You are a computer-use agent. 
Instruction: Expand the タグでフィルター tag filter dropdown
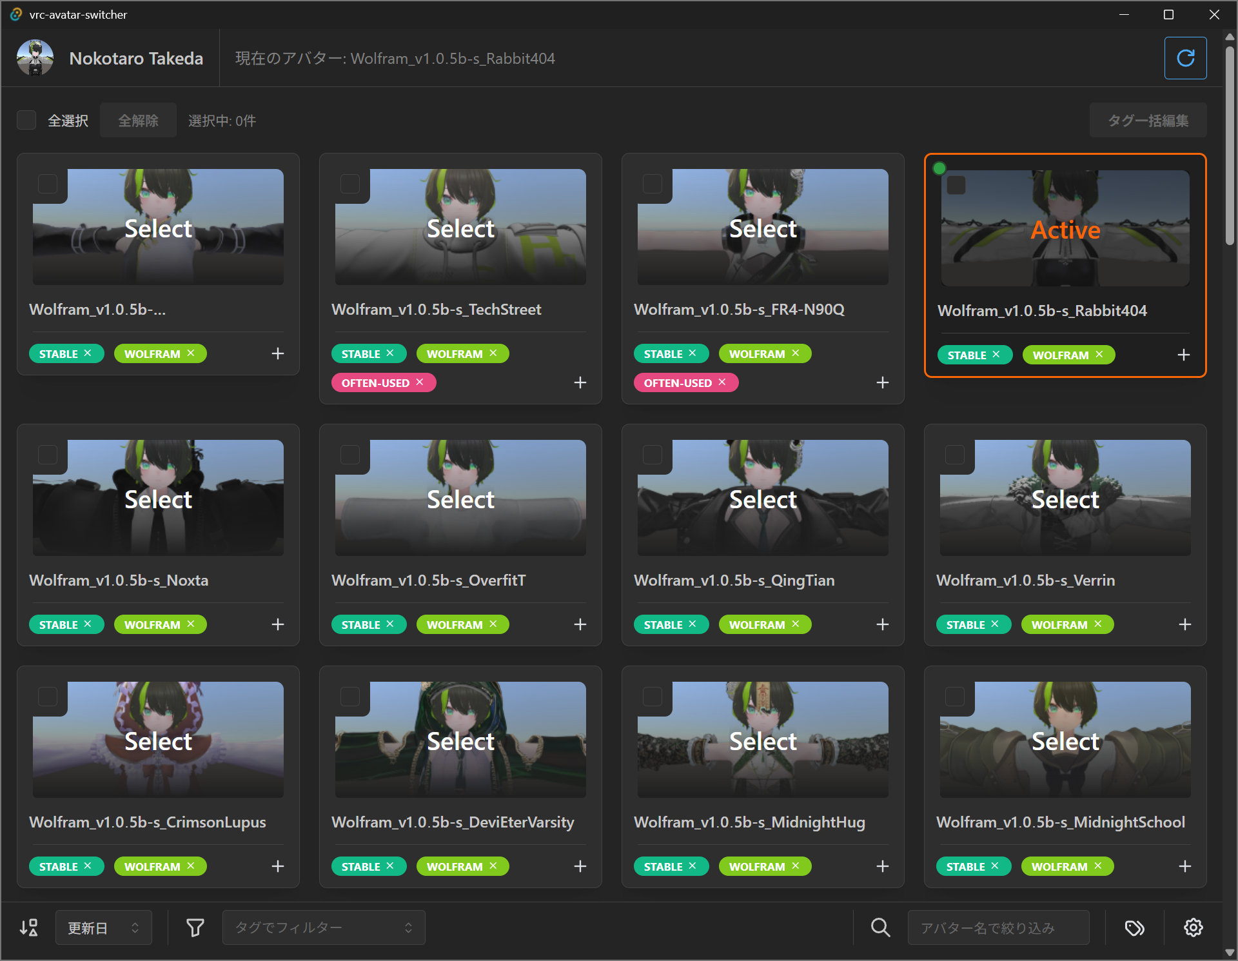point(323,927)
